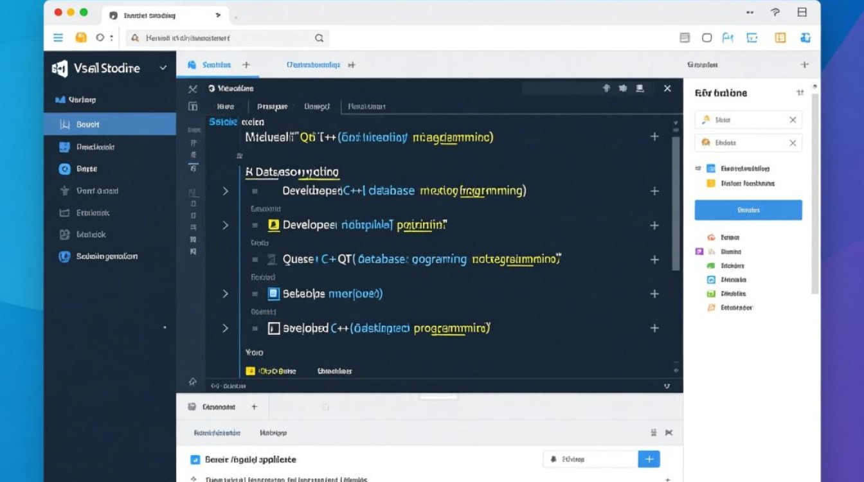Expand the 'Developed C++ database' row chevron
Viewport: 864px width, 482px height.
click(225, 191)
